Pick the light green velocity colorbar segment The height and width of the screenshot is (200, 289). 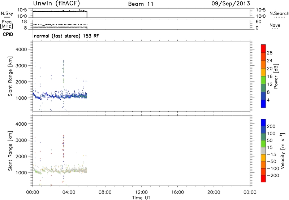click(x=263, y=144)
